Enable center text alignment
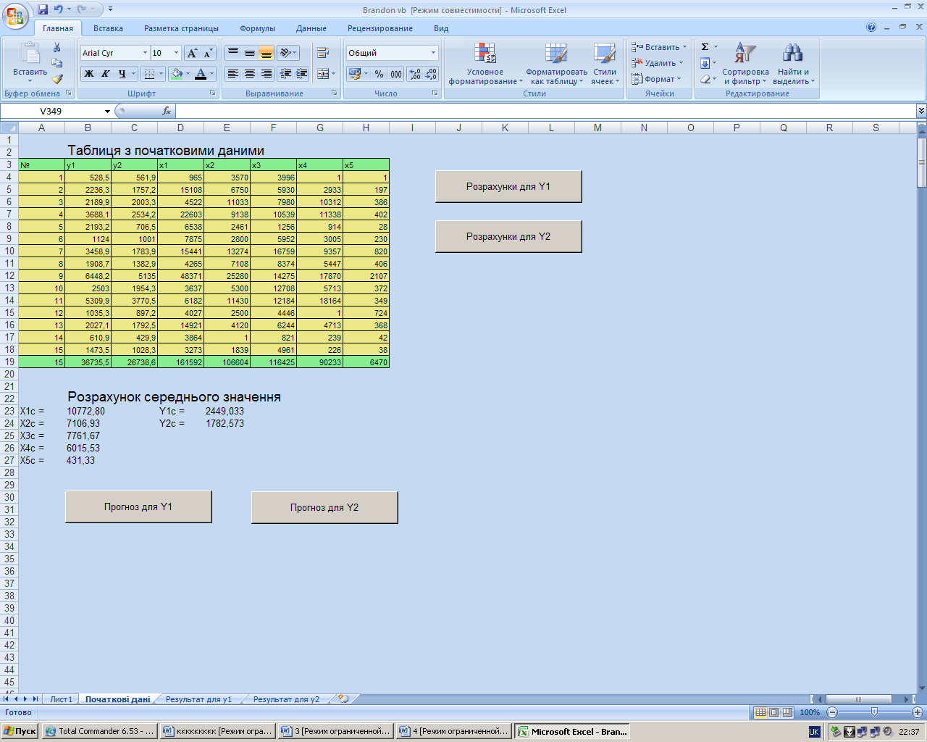The image size is (927, 742). 250,74
